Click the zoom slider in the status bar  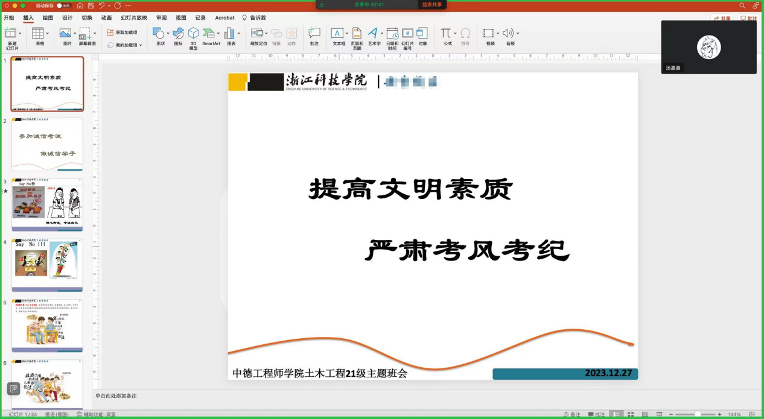click(x=698, y=415)
